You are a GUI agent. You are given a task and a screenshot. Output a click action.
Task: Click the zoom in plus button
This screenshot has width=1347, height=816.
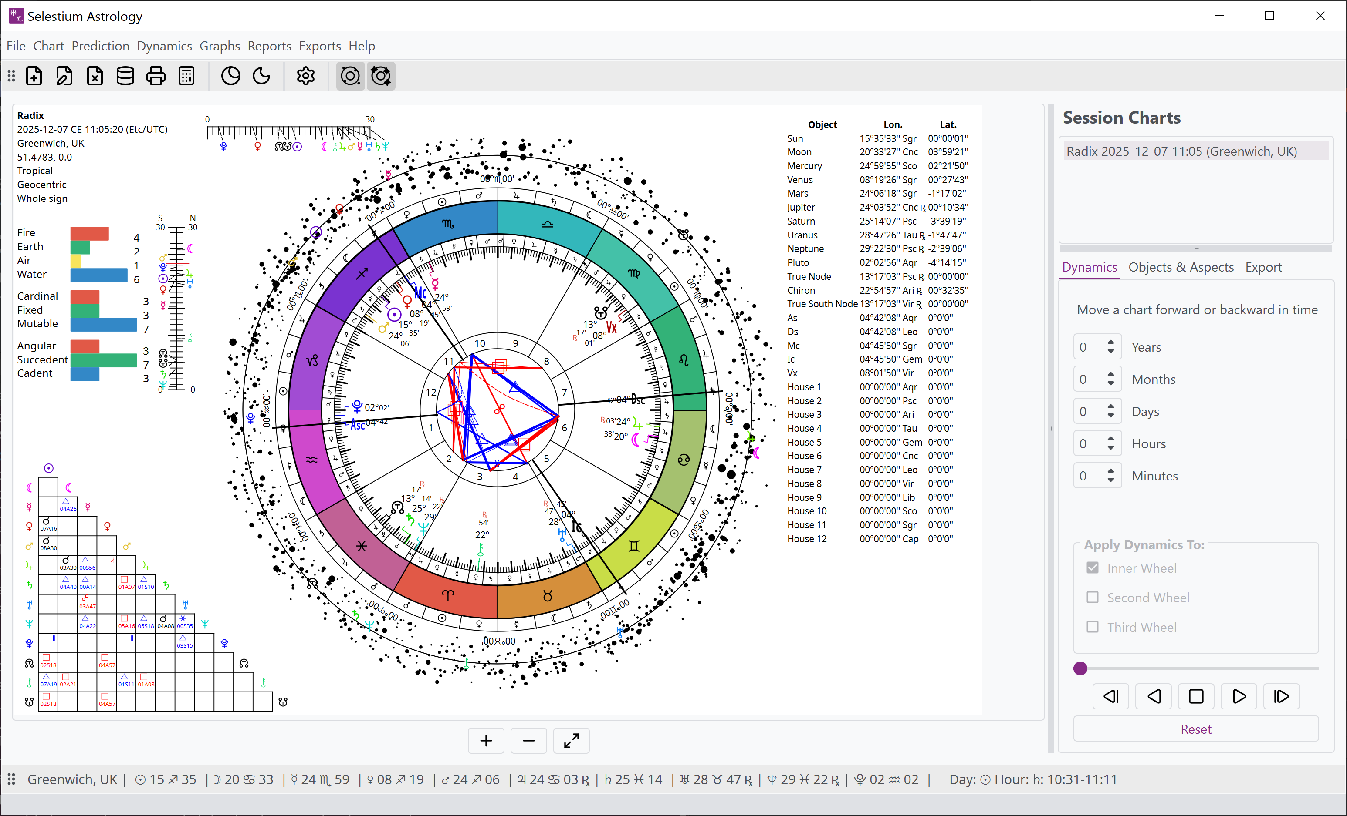coord(485,741)
